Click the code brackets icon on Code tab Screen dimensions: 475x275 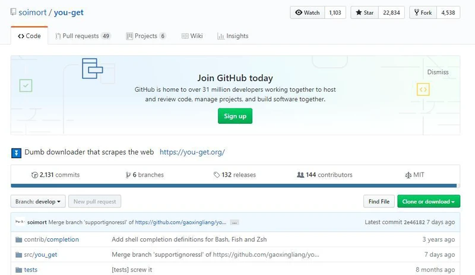click(21, 36)
